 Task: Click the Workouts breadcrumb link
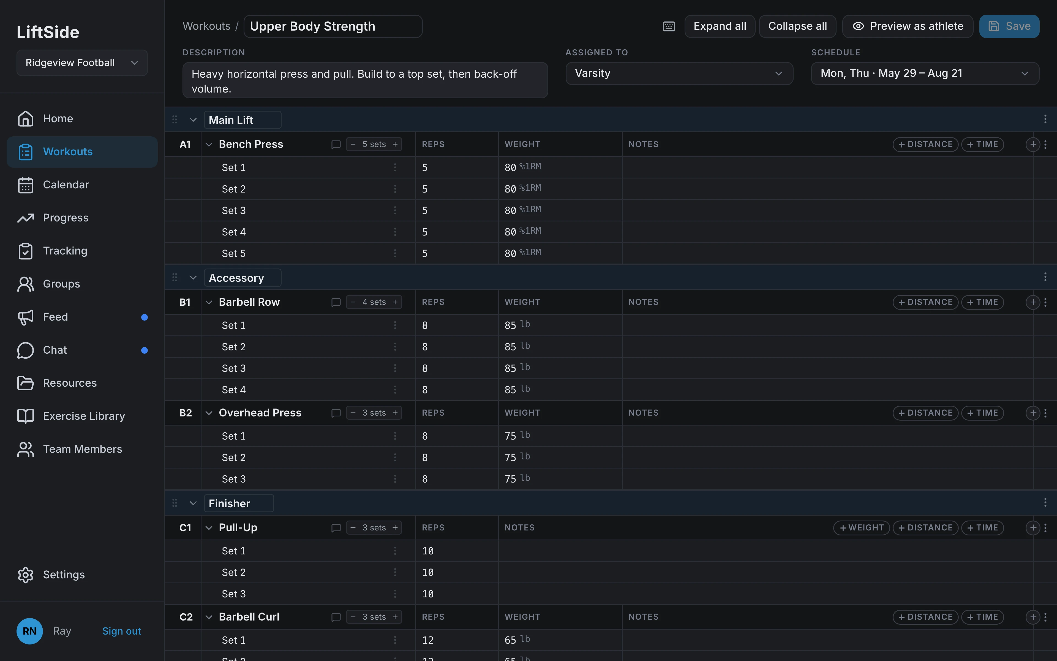[x=206, y=26]
